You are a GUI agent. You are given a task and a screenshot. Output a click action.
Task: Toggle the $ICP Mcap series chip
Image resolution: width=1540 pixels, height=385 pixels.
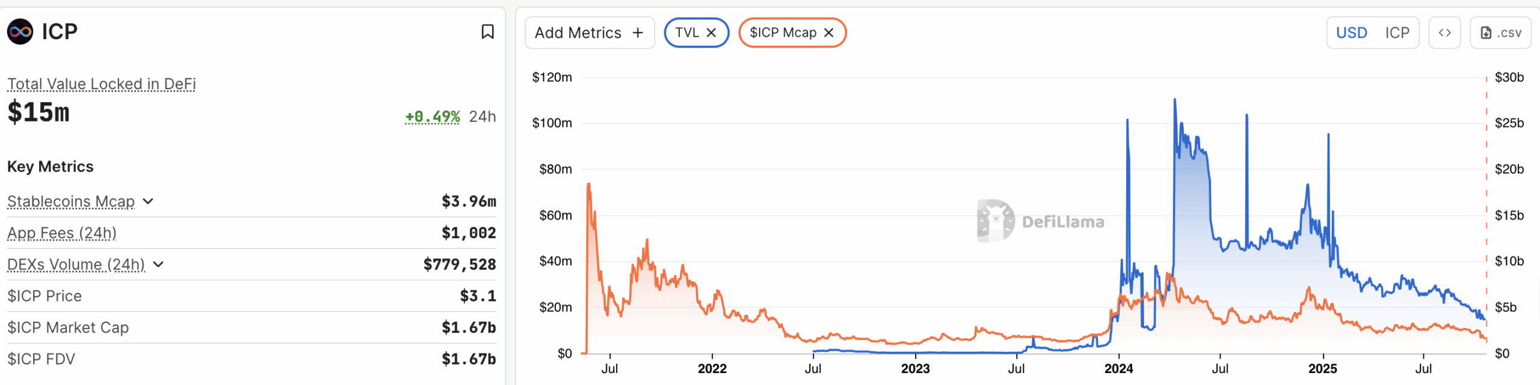[782, 33]
